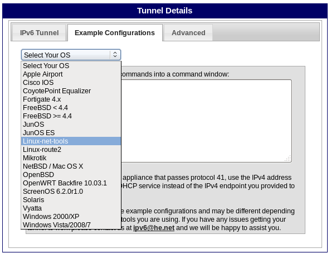Screen dimensions: 331x253
Task: Choose highlighted Linux-net-tools option
Action: tap(71, 141)
